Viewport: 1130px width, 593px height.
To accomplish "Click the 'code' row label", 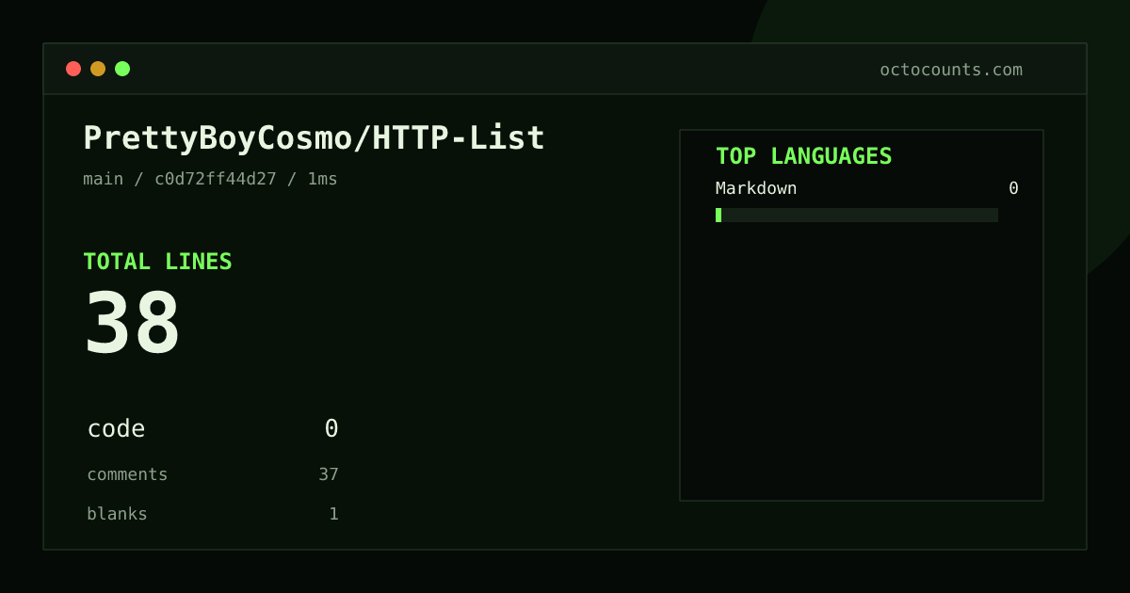I will tap(116, 429).
